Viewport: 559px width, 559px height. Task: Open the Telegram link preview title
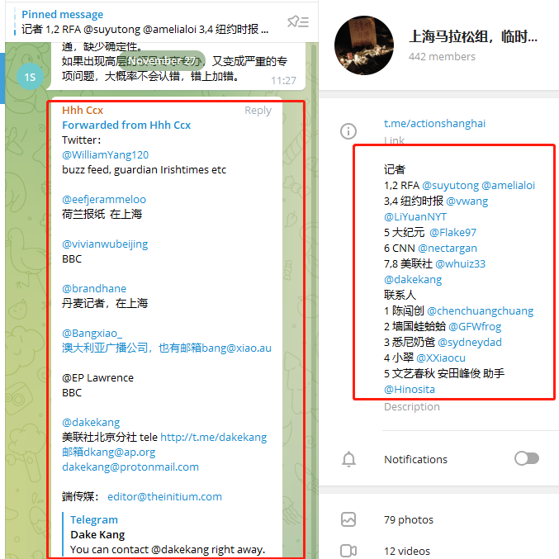tap(94, 520)
